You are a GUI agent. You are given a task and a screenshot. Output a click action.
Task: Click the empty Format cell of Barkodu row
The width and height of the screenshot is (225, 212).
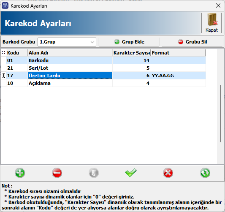(178, 60)
